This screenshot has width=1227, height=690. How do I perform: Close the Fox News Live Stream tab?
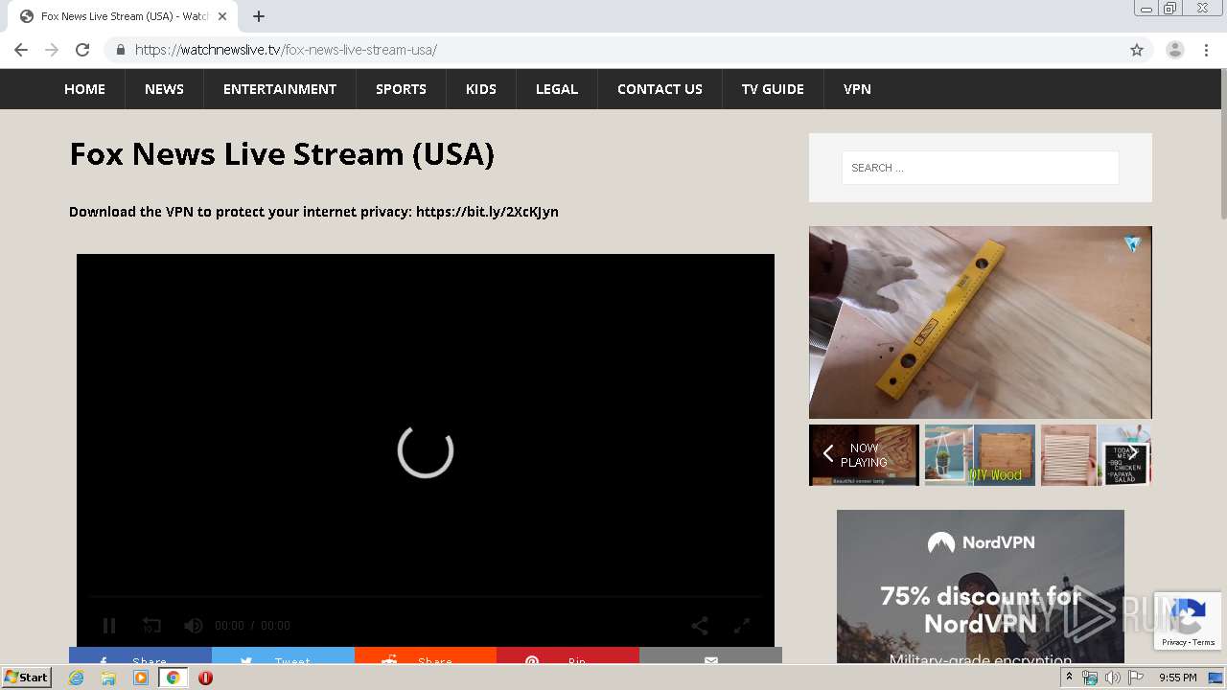[222, 16]
